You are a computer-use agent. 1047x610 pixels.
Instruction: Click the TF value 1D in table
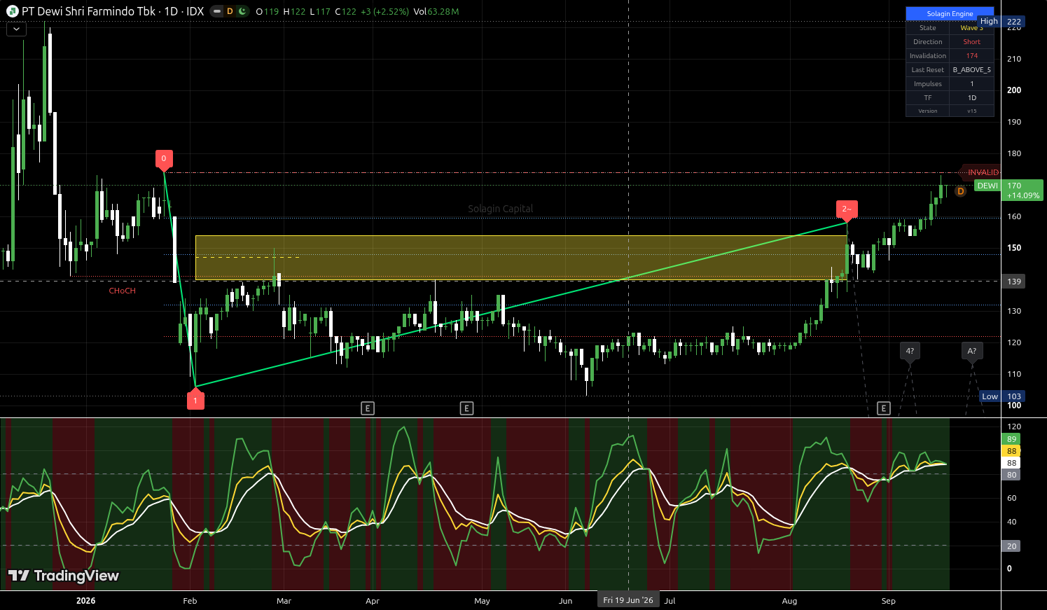coord(971,98)
